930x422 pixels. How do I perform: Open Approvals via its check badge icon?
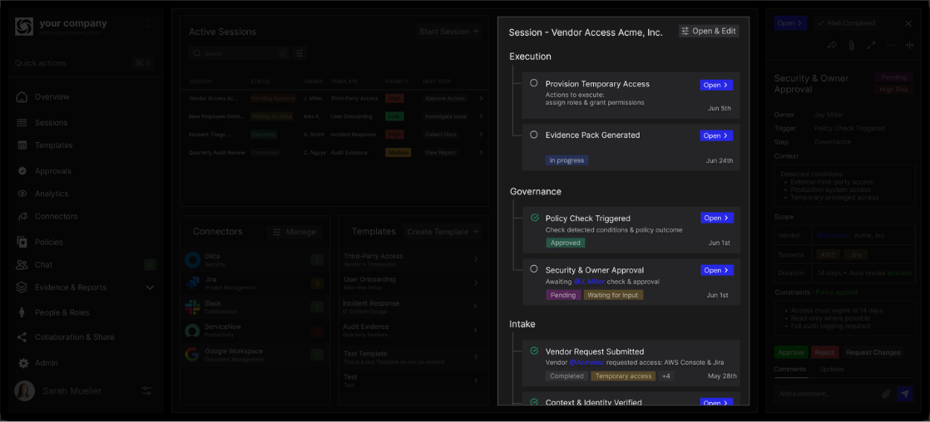tap(22, 171)
